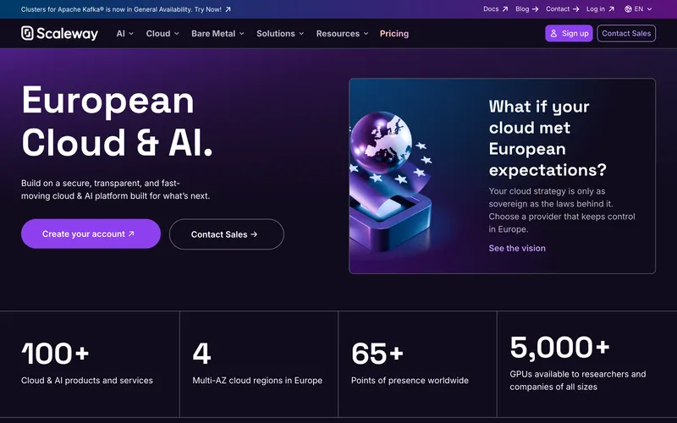Open the Bare Metal navigation menu
The image size is (677, 423).
point(217,33)
